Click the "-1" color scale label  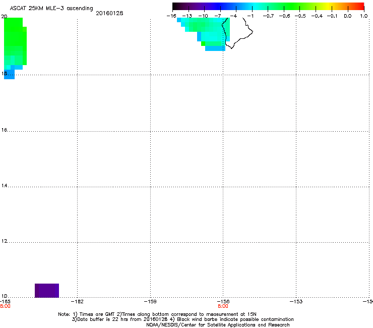click(x=250, y=16)
